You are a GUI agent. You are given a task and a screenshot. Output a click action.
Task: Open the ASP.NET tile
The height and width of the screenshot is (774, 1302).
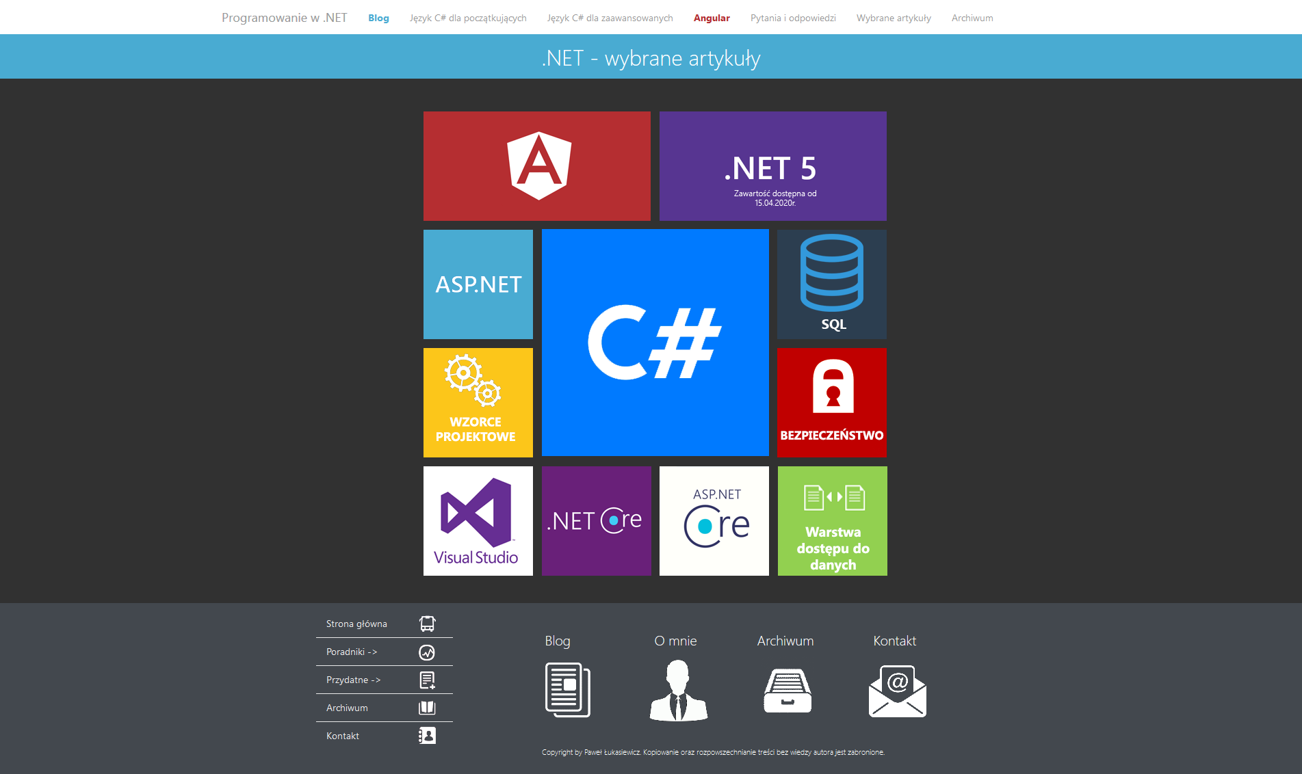478,284
